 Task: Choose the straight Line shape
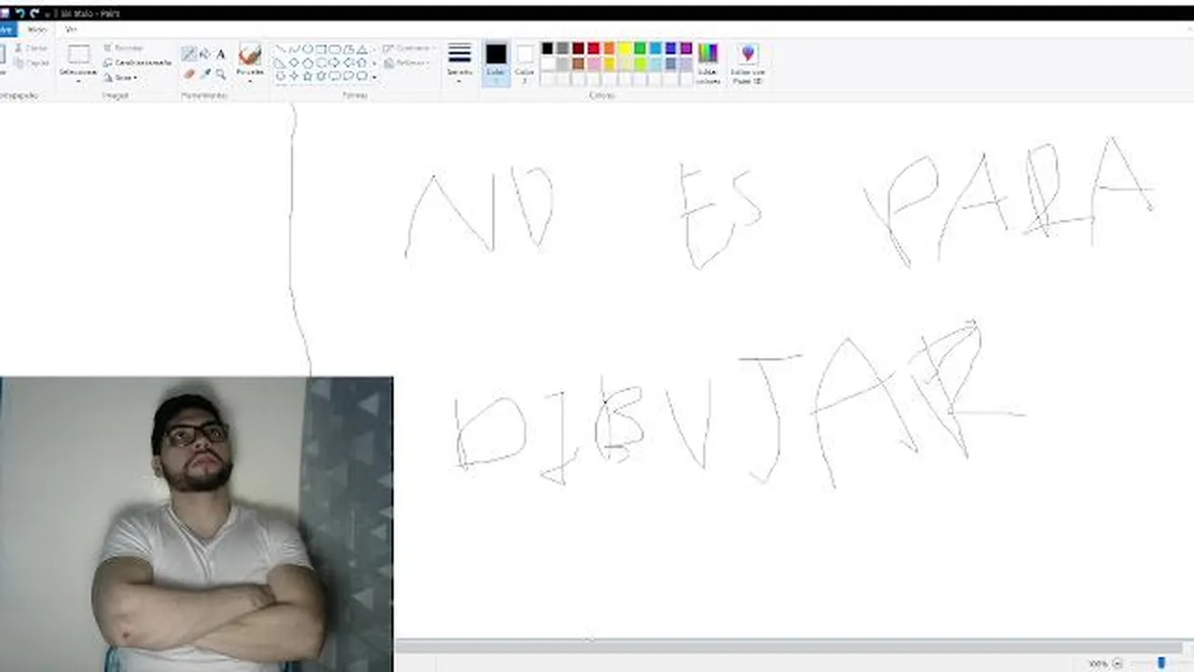coord(280,49)
